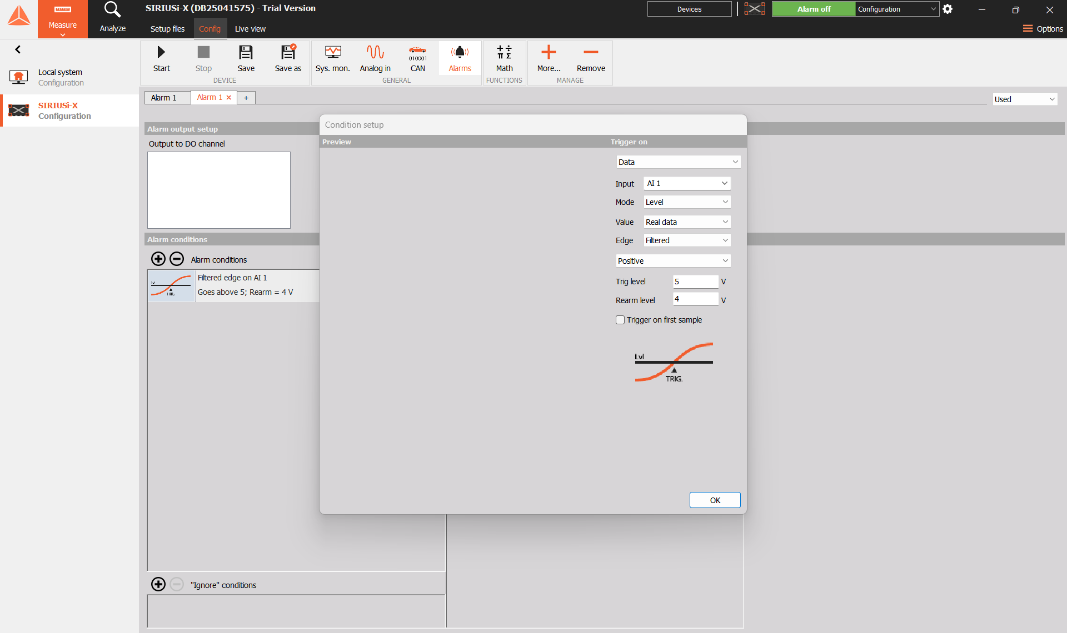Switch to Setup files tab

tap(167, 29)
